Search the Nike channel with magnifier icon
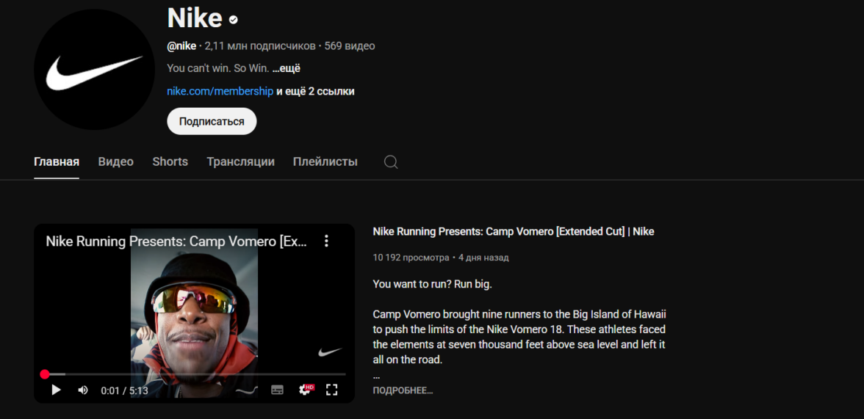 (391, 162)
